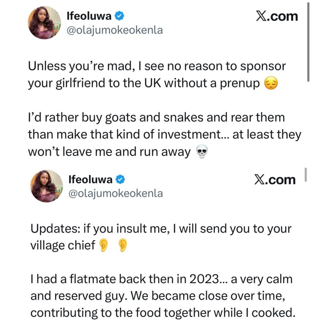Visit the @olajumokeokenla handle on the second tweet
Viewport: 333px width, 333px height.
(115, 193)
